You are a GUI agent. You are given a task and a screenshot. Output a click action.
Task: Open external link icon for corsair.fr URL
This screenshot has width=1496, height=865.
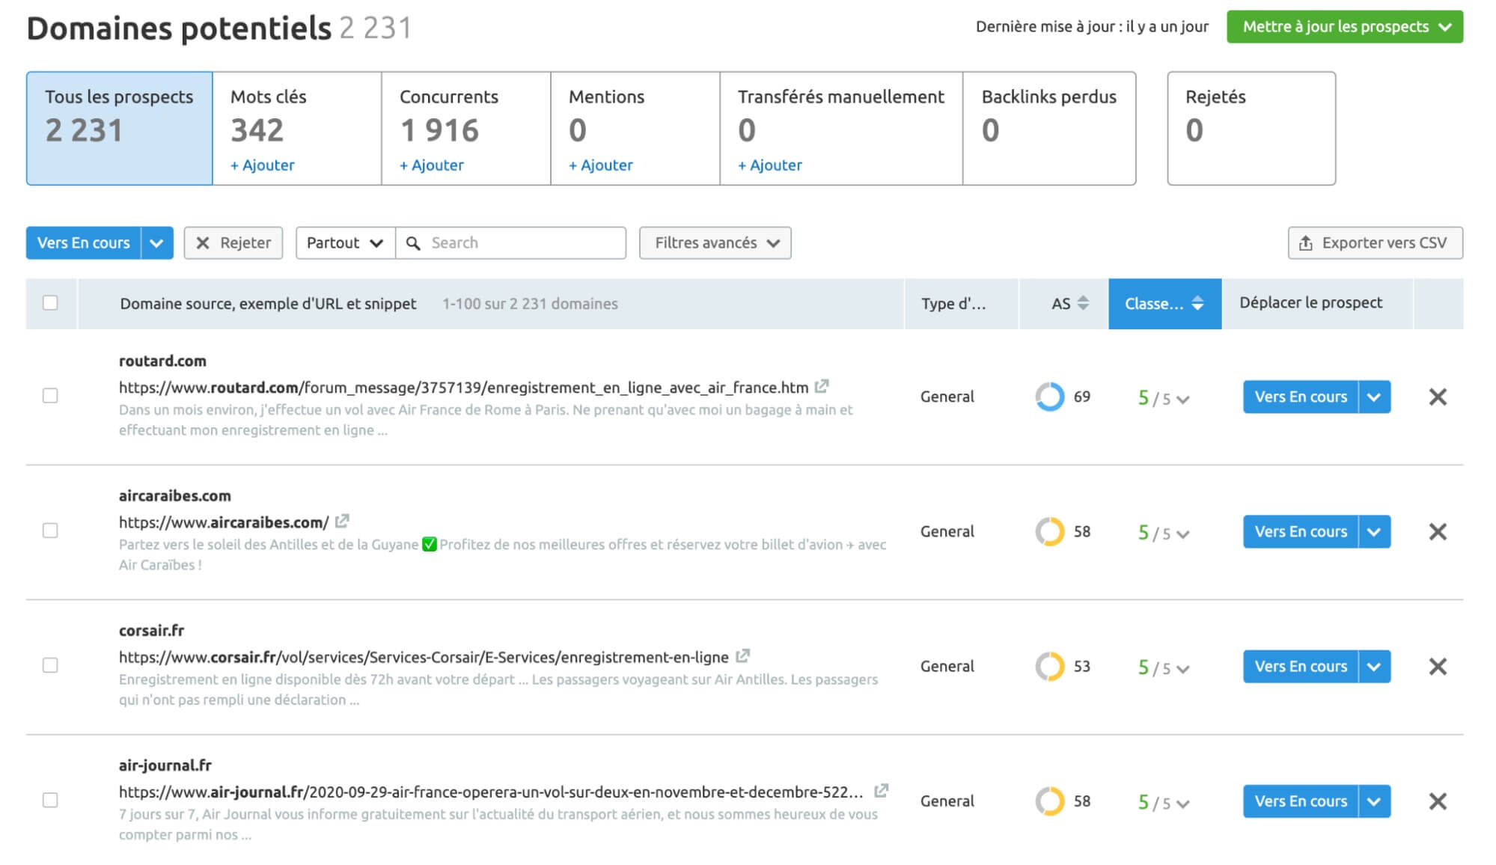(742, 655)
